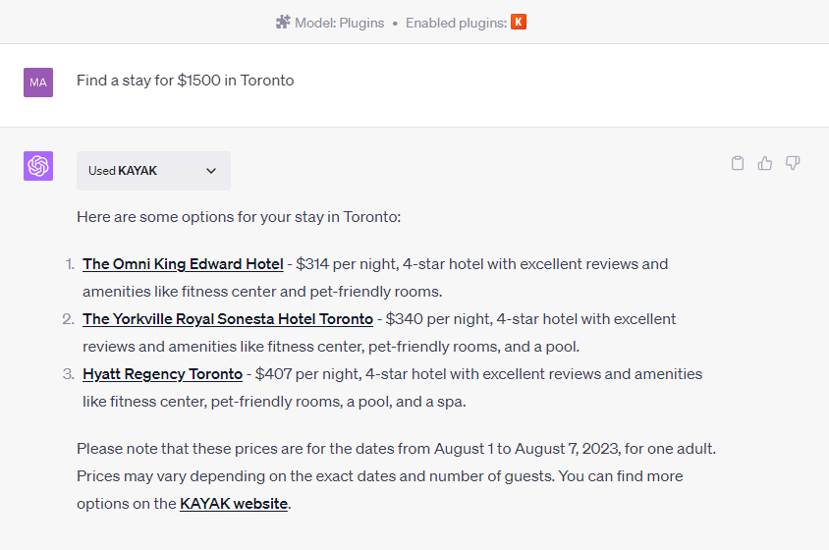Click the orange KAYAK plugin badge

[519, 22]
